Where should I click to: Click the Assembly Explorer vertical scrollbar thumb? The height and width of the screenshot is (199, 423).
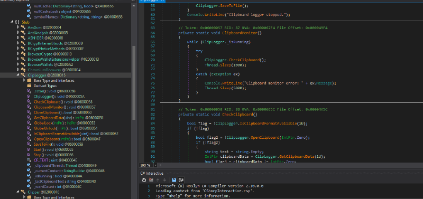coord(134,83)
